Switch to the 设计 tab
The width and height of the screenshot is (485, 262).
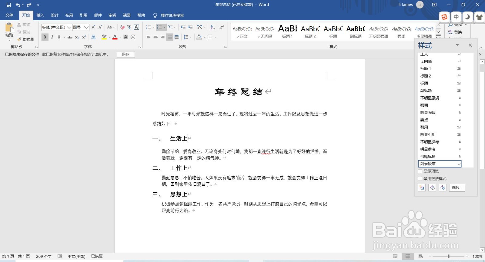55,15
